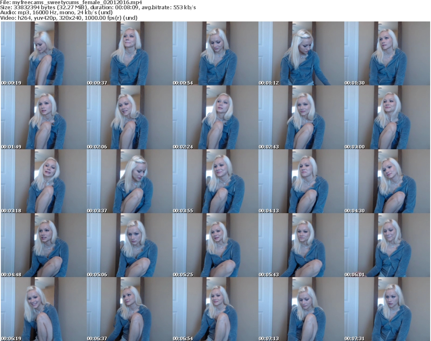Select the thumbnail timestamped 00:06:01
The height and width of the screenshot is (341, 431).
(387, 246)
